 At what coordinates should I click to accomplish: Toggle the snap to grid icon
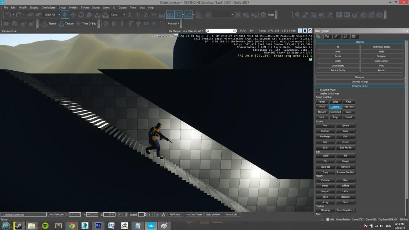(179, 15)
